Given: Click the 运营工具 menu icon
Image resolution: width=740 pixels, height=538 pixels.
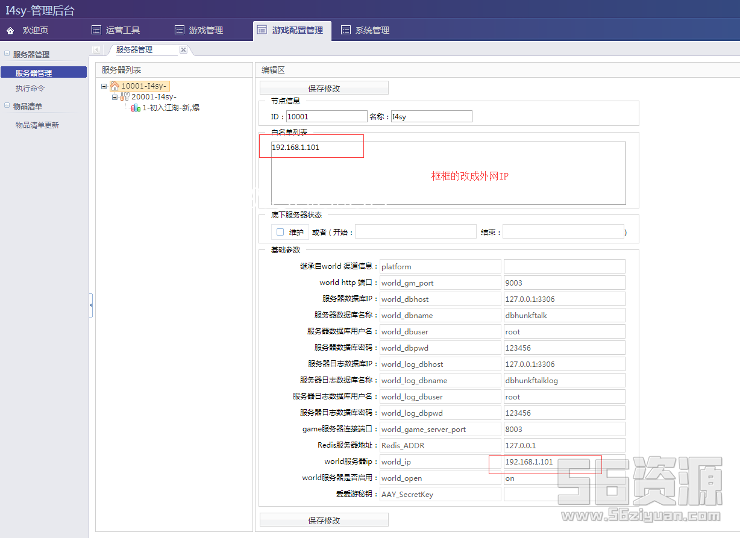Looking at the screenshot, I should [x=96, y=30].
